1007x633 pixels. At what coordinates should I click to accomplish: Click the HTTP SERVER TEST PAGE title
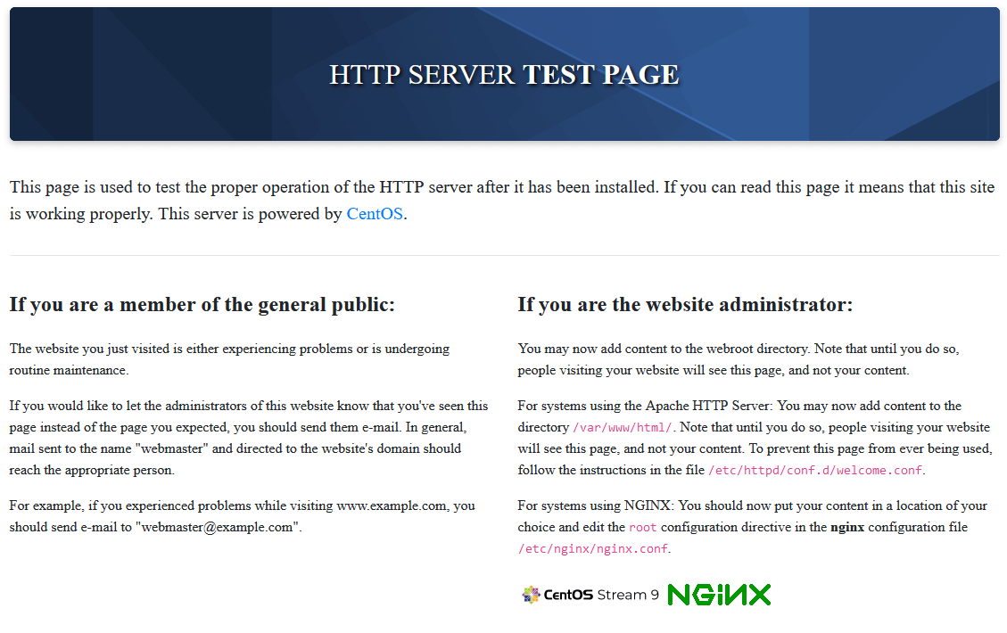pyautogui.click(x=504, y=75)
